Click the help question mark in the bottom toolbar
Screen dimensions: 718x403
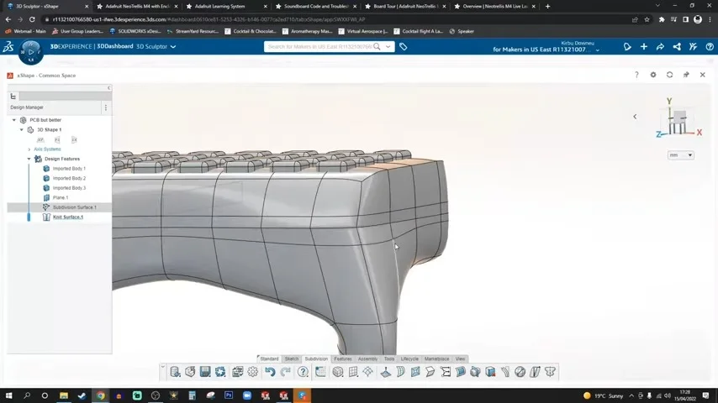coord(303,372)
